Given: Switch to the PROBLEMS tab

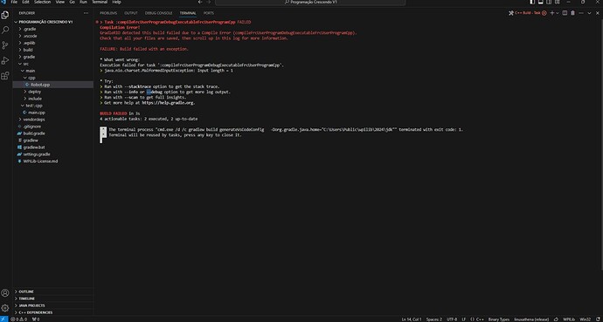Looking at the screenshot, I should point(108,13).
